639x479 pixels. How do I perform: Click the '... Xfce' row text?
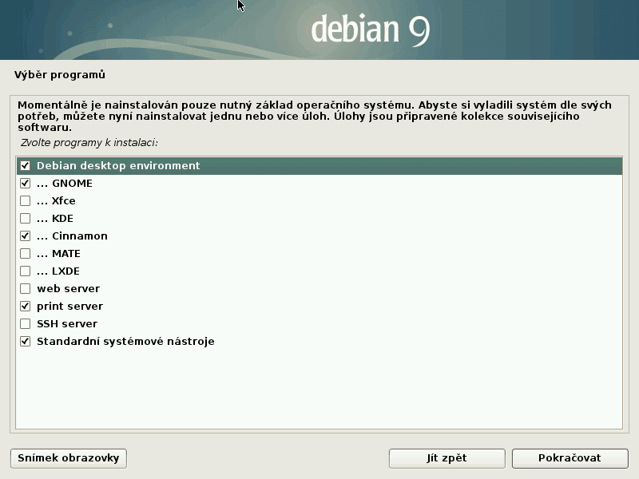[x=56, y=201]
